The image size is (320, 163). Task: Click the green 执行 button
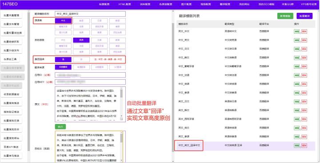click(60, 127)
